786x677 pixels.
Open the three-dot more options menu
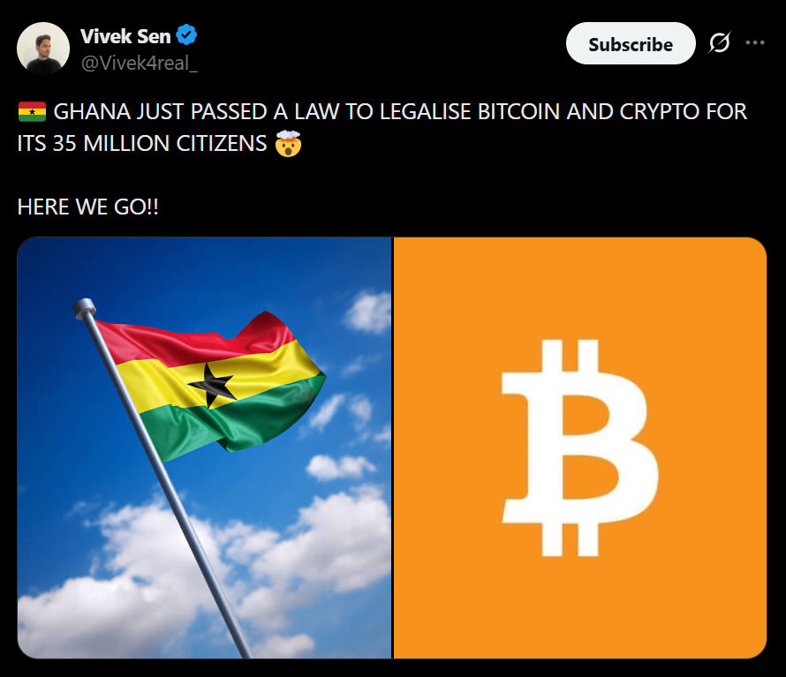click(754, 43)
